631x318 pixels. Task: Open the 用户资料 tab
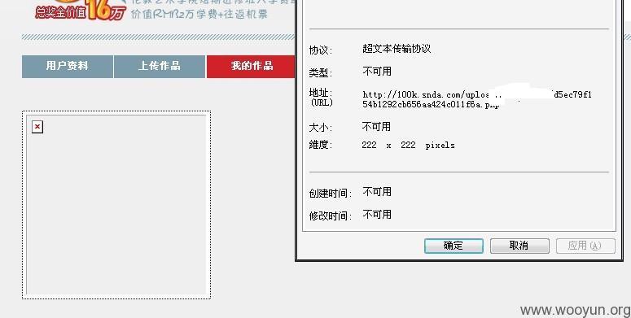click(68, 67)
